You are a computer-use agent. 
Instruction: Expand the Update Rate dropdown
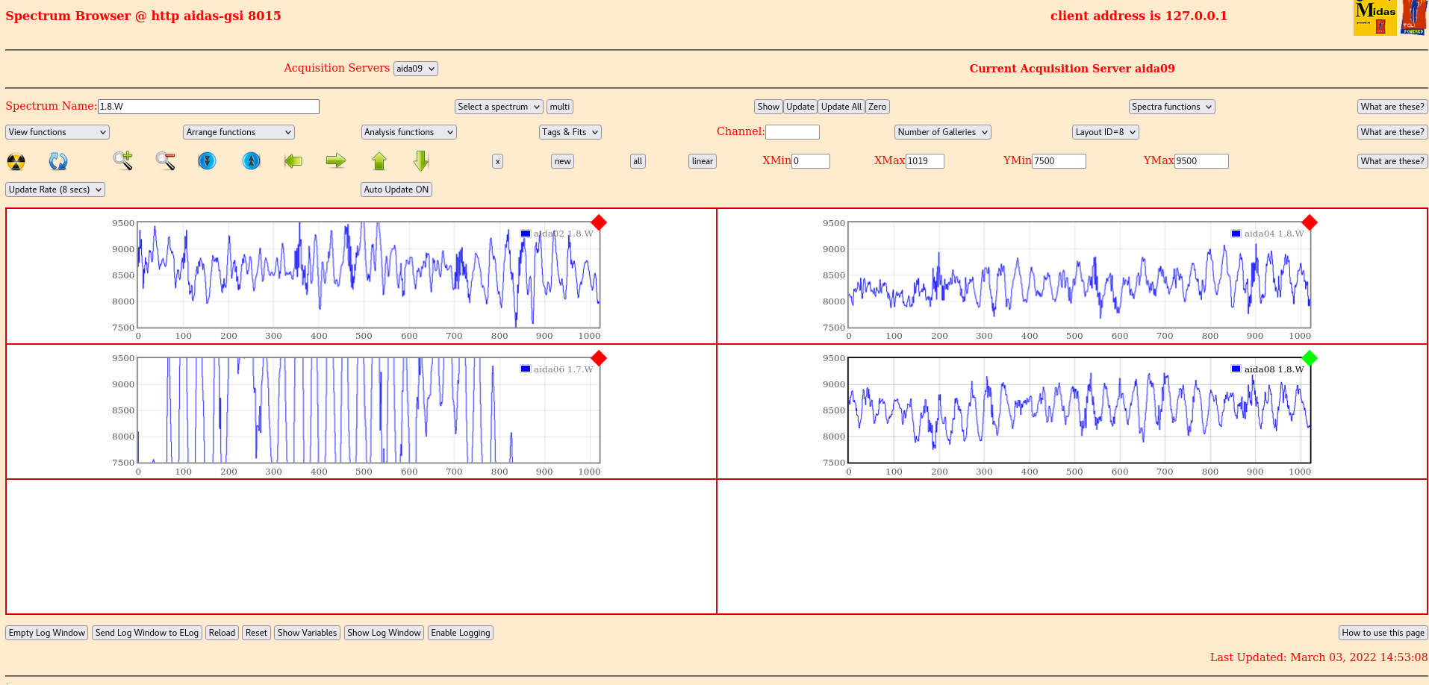point(55,190)
